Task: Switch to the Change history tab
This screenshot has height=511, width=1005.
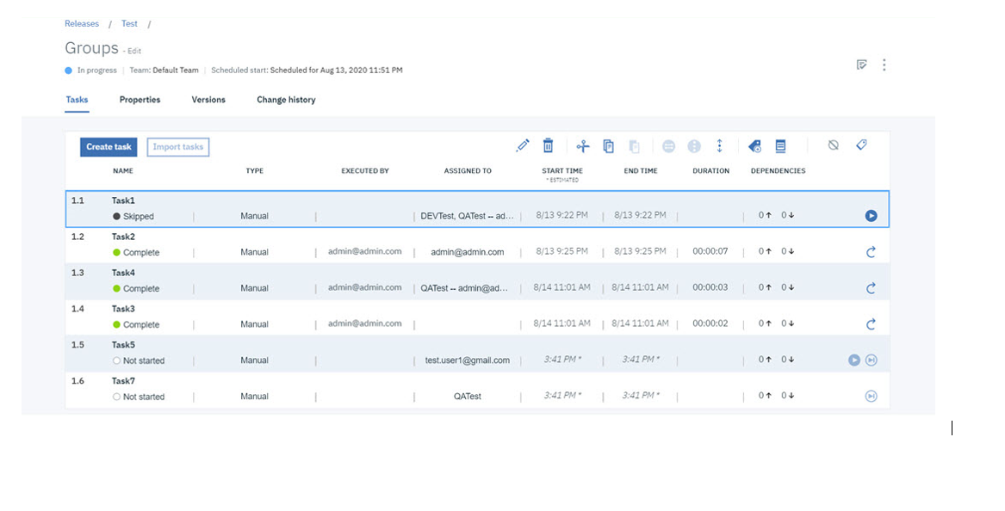Action: click(x=286, y=100)
